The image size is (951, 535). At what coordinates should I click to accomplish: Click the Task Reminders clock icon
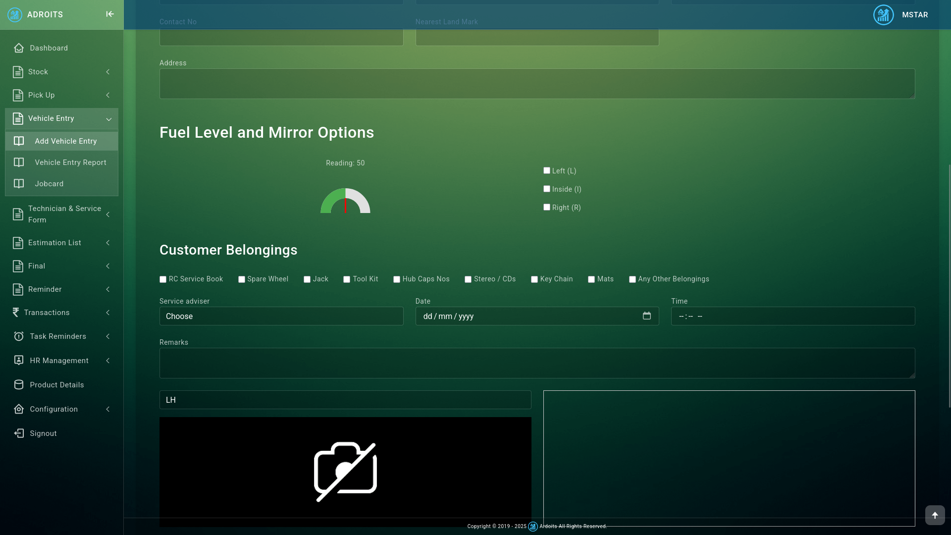tap(19, 336)
